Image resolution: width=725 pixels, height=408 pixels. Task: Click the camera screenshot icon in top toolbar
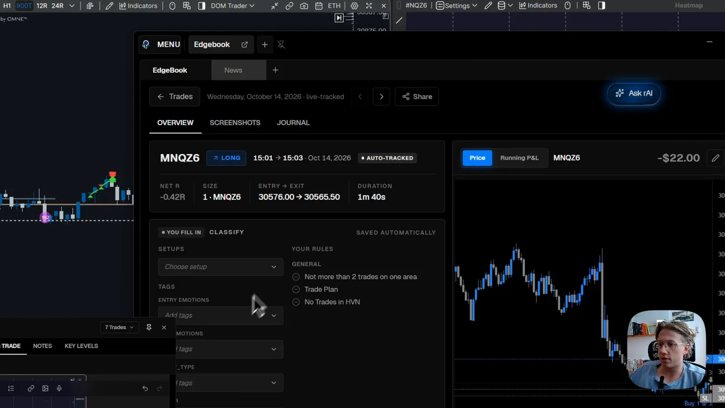click(304, 6)
